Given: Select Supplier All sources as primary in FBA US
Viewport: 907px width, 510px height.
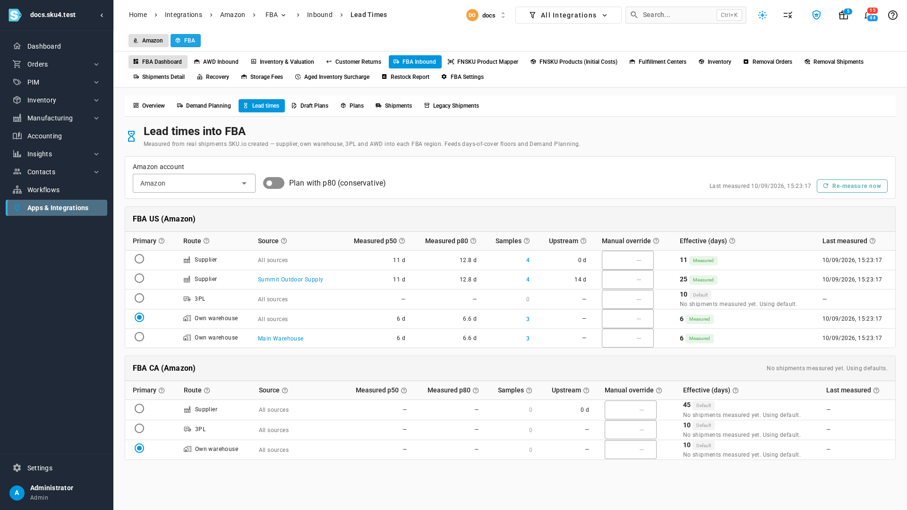Looking at the screenshot, I should pyautogui.click(x=139, y=259).
